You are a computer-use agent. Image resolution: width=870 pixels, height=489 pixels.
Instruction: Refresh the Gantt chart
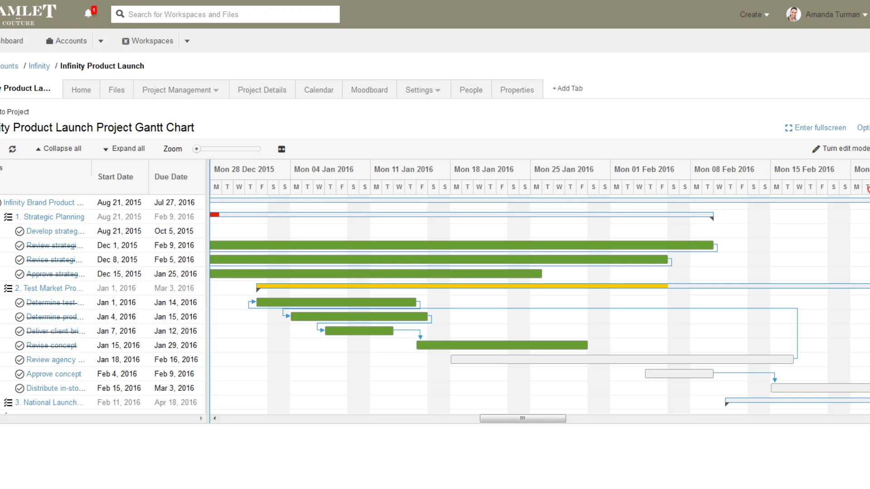pos(13,149)
